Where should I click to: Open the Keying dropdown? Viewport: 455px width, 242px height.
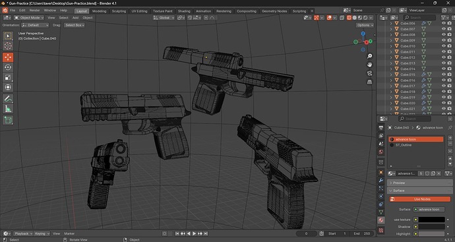pyautogui.click(x=42, y=233)
